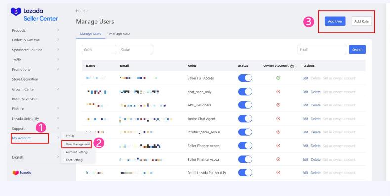Open Store Decoration in the sidebar
Screen dimensions: 390x196
25,79
